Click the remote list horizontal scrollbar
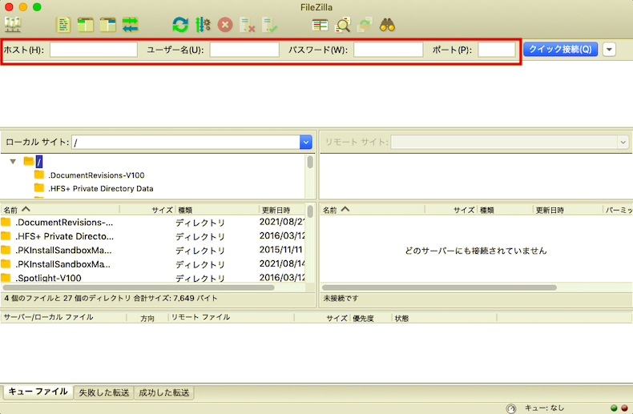This screenshot has width=633, height=414. point(439,287)
